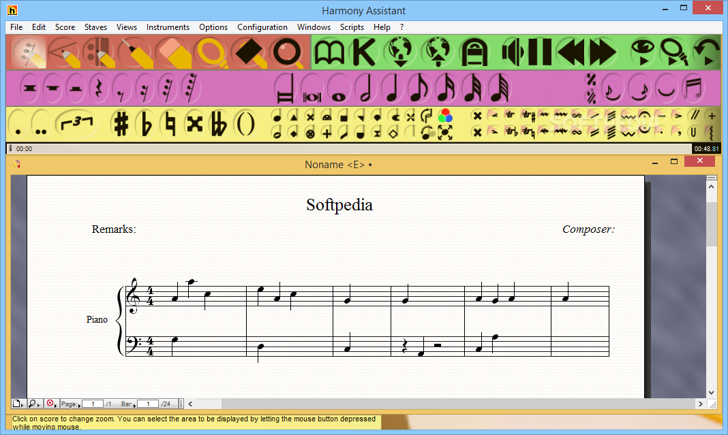Expand the red target dropdown at bottom
The image size is (728, 435).
tap(52, 404)
